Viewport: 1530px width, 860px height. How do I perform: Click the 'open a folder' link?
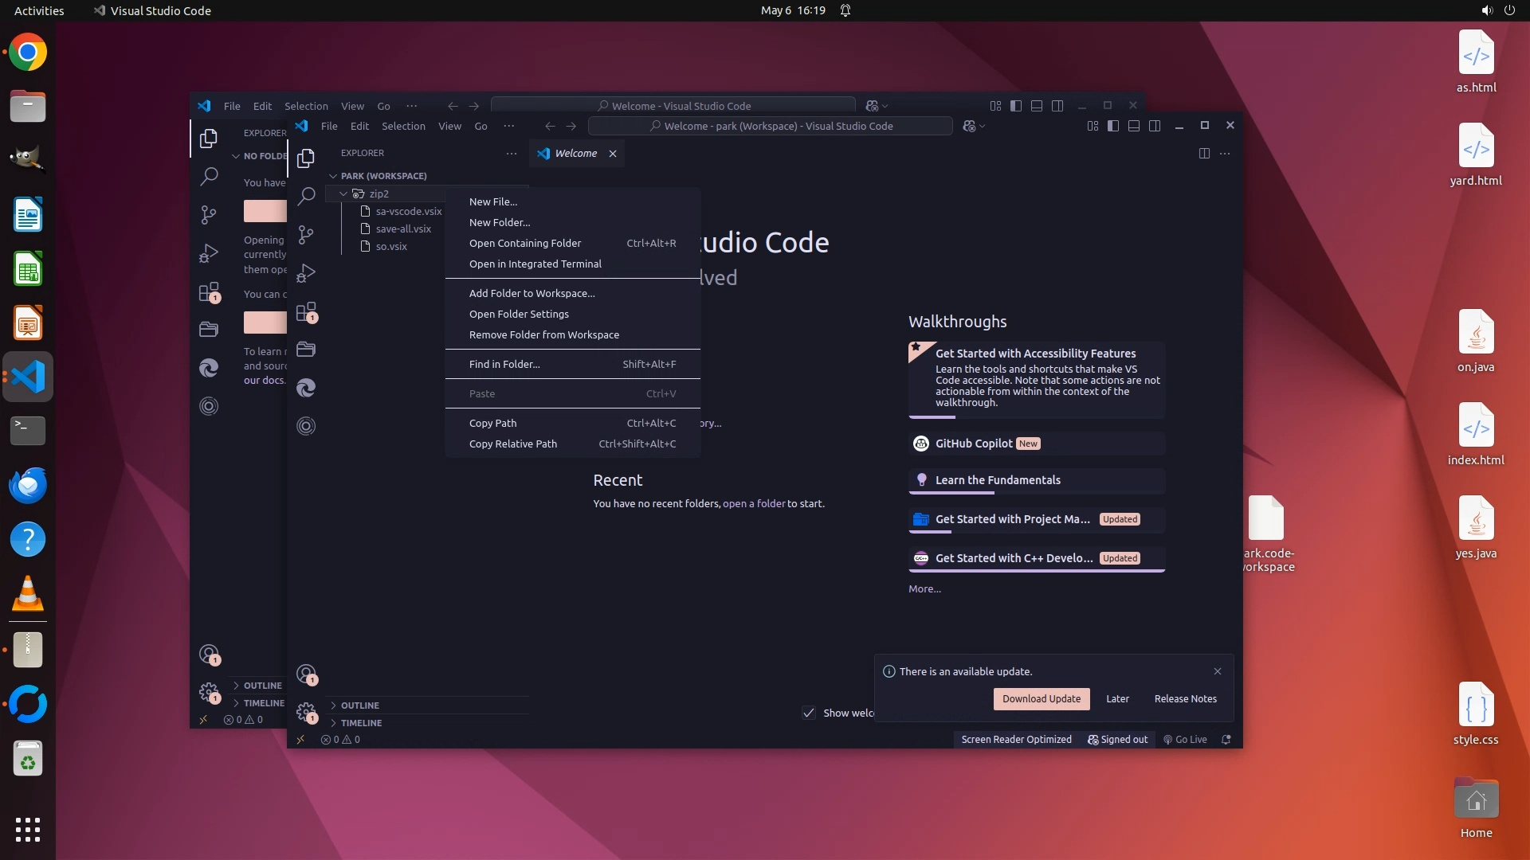pos(754,504)
